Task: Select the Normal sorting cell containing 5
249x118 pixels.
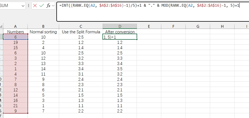Action: coord(43,95)
